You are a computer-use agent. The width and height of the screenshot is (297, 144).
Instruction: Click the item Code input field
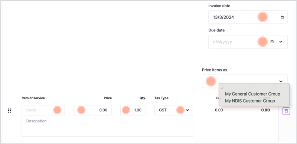pyautogui.click(x=43, y=110)
